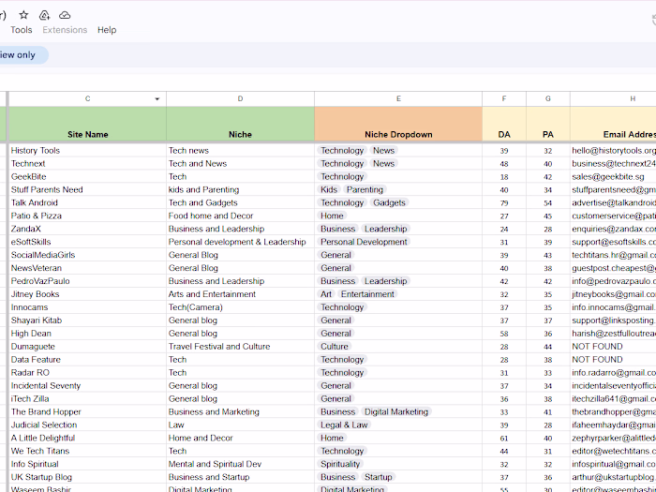Open the Tools menu
656x492 pixels.
[21, 30]
